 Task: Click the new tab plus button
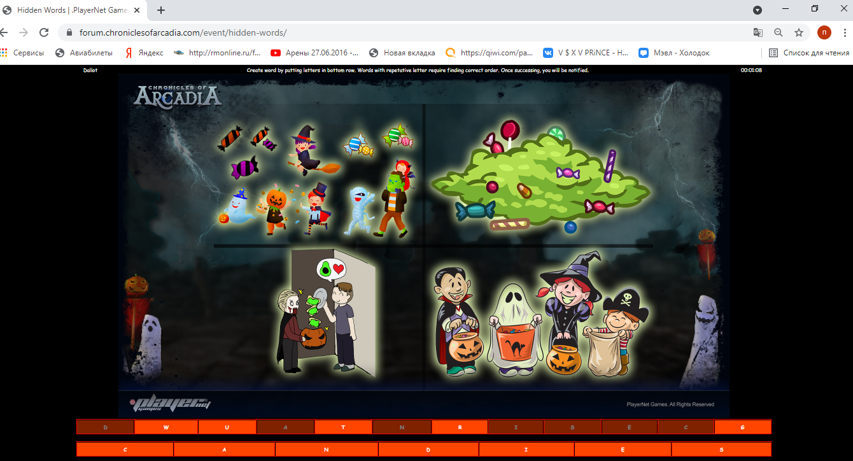161,10
